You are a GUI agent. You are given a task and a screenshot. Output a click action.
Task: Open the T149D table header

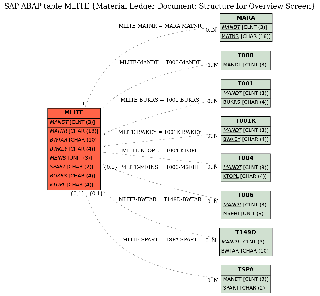246,233
